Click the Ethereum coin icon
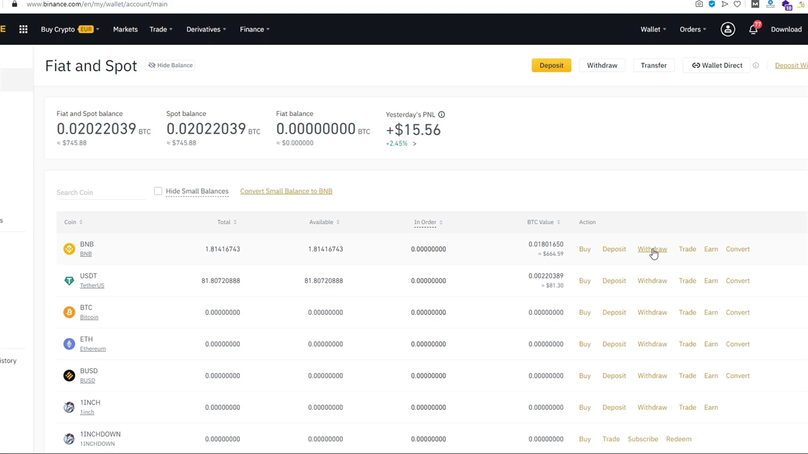808x454 pixels. (69, 344)
